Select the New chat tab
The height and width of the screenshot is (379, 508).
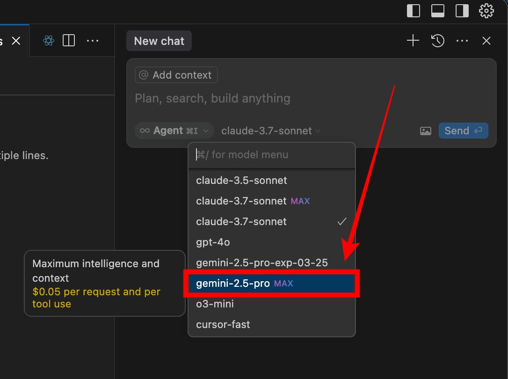[x=159, y=41]
